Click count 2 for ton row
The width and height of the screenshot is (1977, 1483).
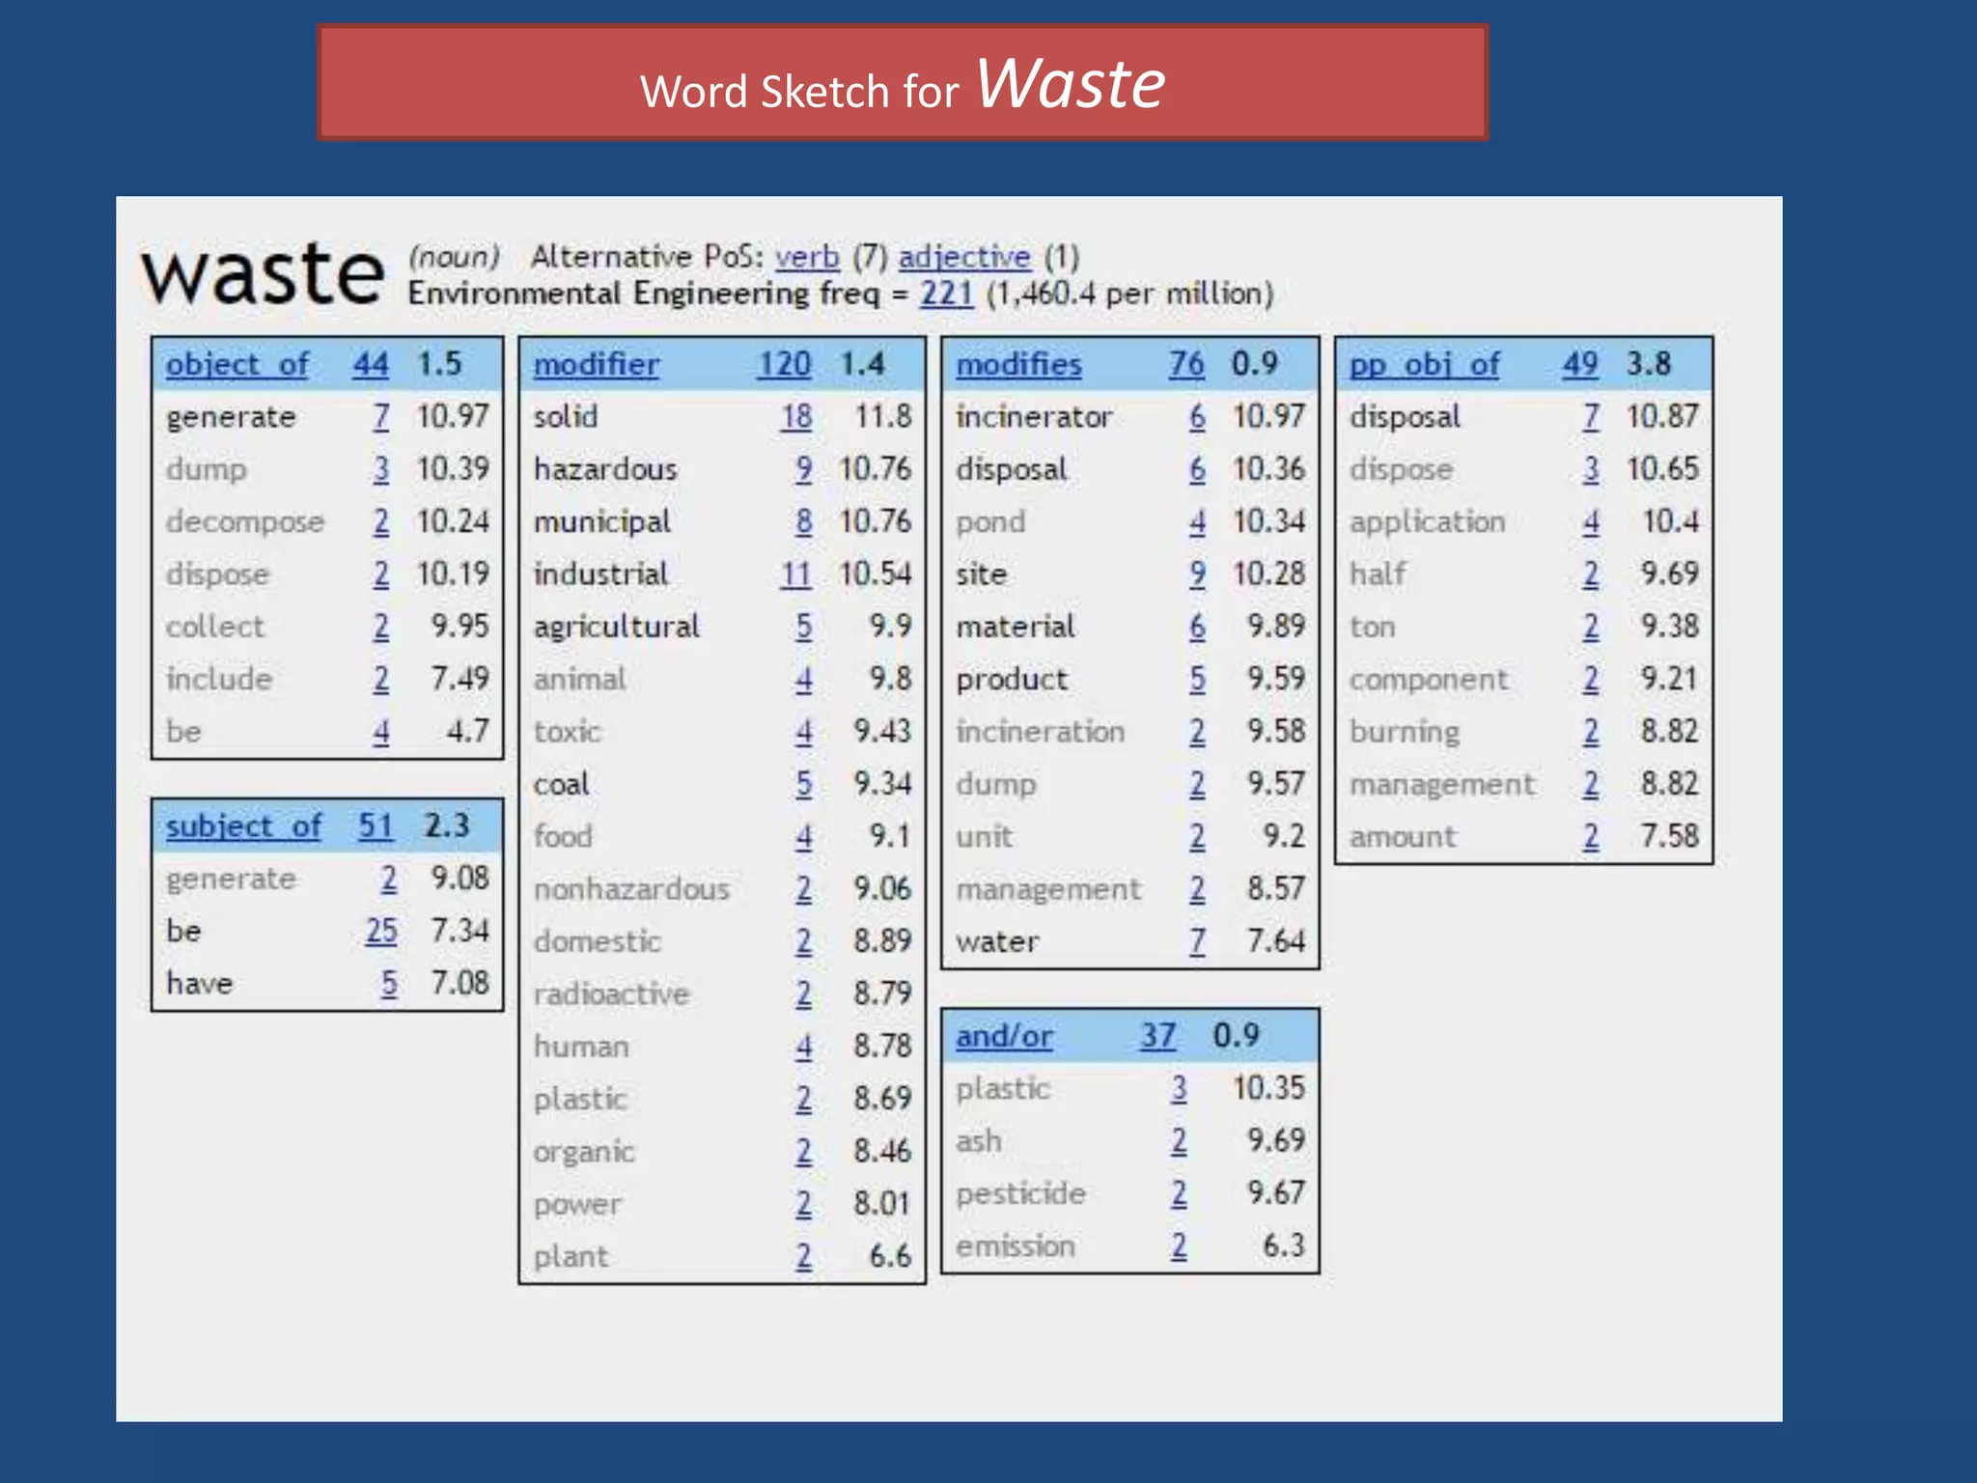tap(1591, 627)
